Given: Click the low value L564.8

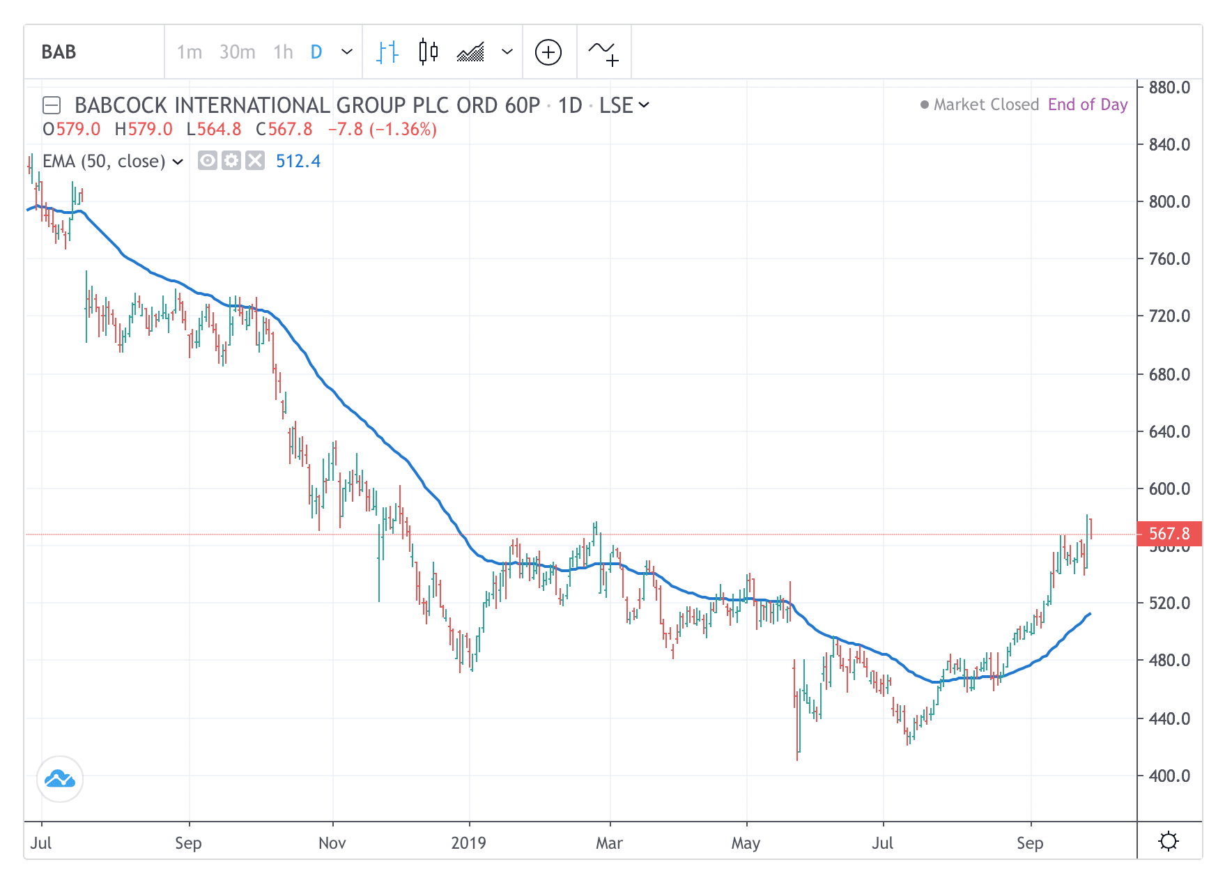Looking at the screenshot, I should pos(214,130).
